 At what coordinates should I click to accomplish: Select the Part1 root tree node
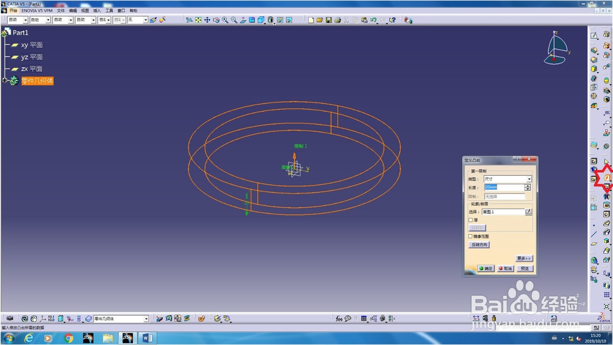[x=20, y=32]
